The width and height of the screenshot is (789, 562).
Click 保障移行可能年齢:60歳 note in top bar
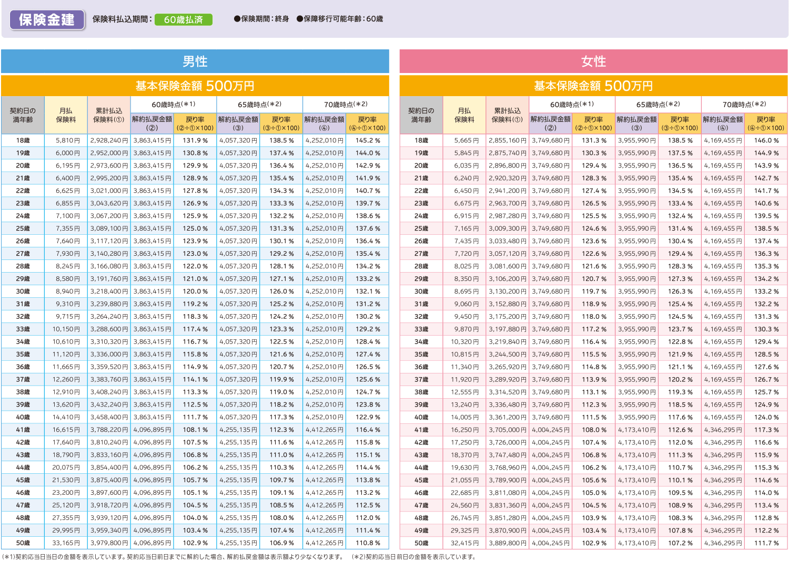point(340,19)
